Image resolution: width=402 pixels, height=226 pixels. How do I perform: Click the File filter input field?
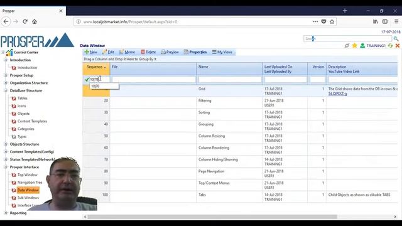tap(153, 80)
